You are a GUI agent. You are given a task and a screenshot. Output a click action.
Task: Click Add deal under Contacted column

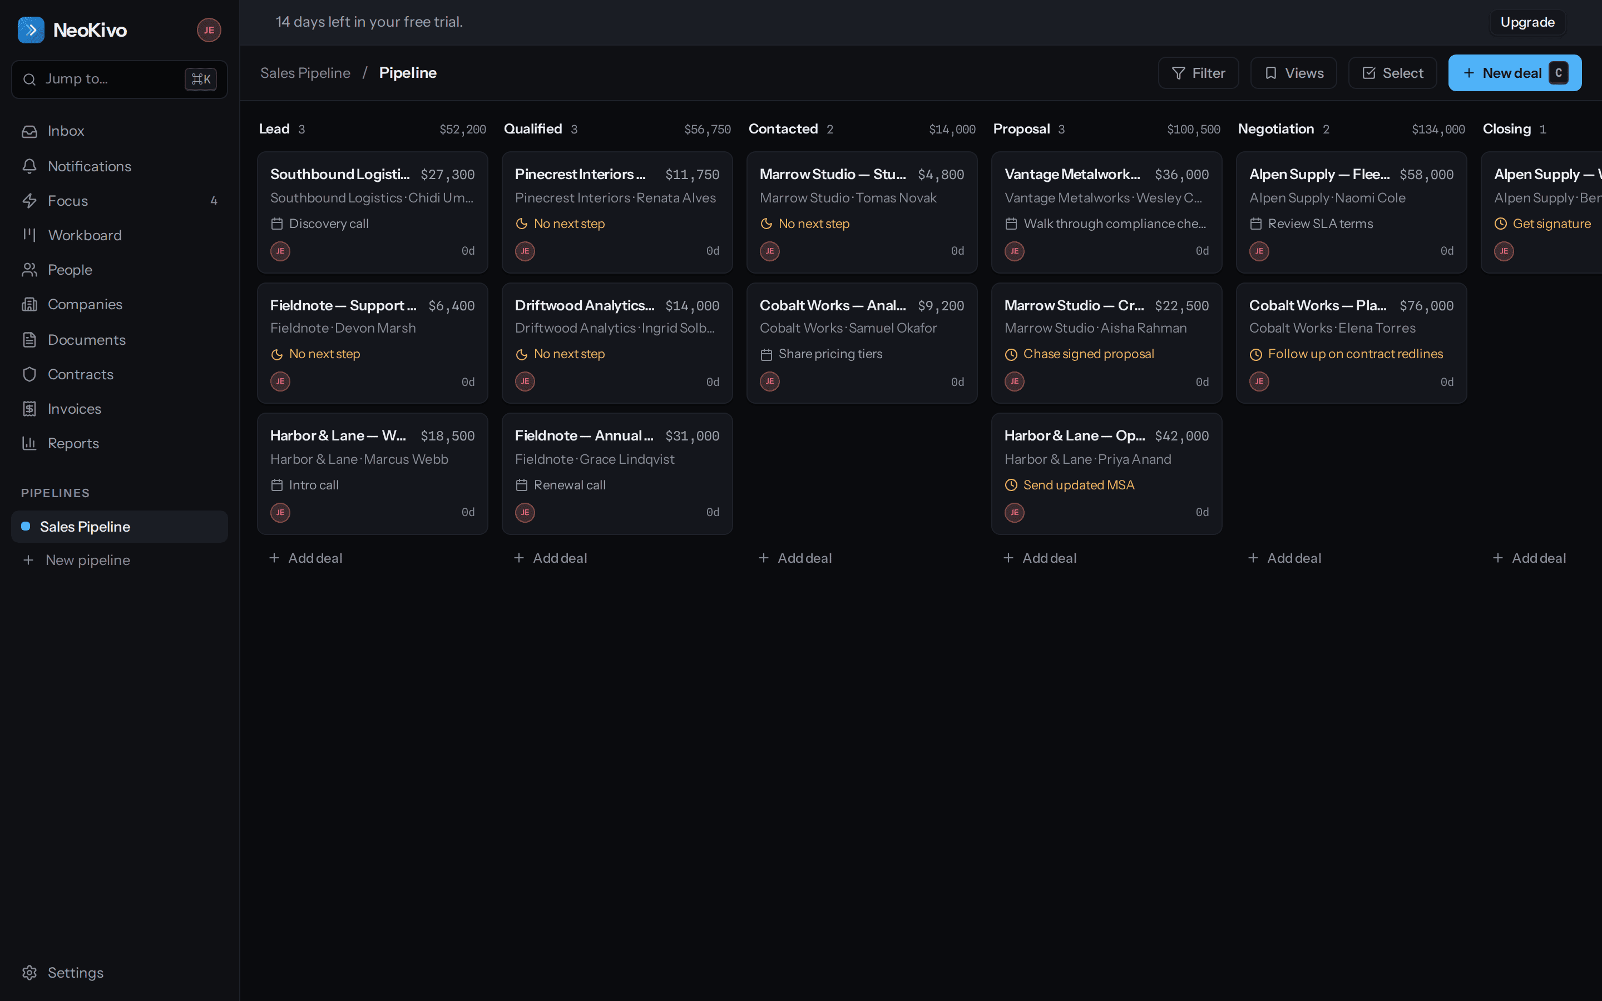[795, 558]
